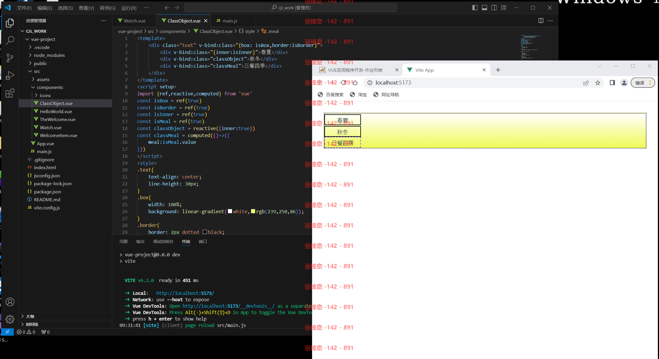Open the http://localhost:5173/ terminal link
659x359 pixels.
pos(185,293)
